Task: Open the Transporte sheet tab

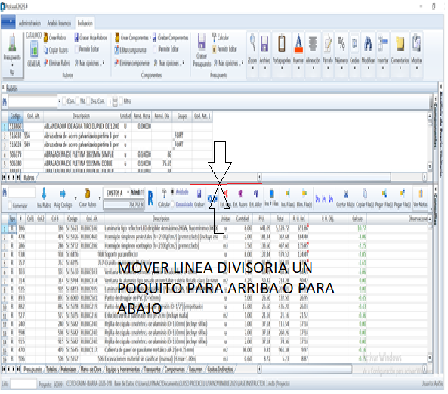Action: pos(153,369)
